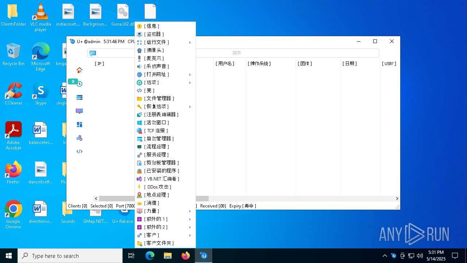This screenshot has height=263, width=467.
Task: Open the gears settings icon in sidebar
Action: (x=79, y=138)
